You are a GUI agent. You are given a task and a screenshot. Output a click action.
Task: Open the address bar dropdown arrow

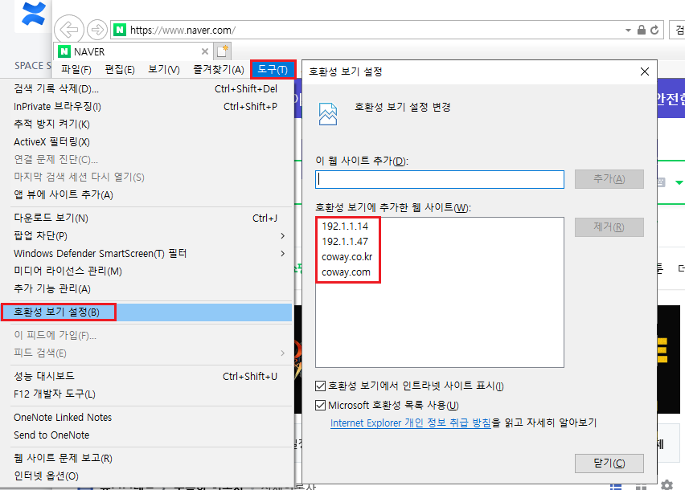[x=628, y=30]
